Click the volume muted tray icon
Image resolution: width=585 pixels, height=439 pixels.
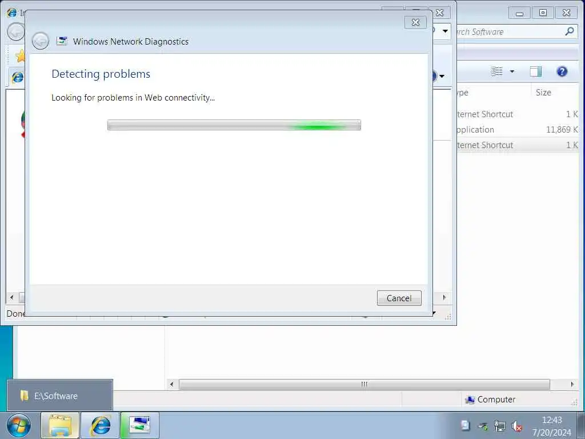coord(516,426)
